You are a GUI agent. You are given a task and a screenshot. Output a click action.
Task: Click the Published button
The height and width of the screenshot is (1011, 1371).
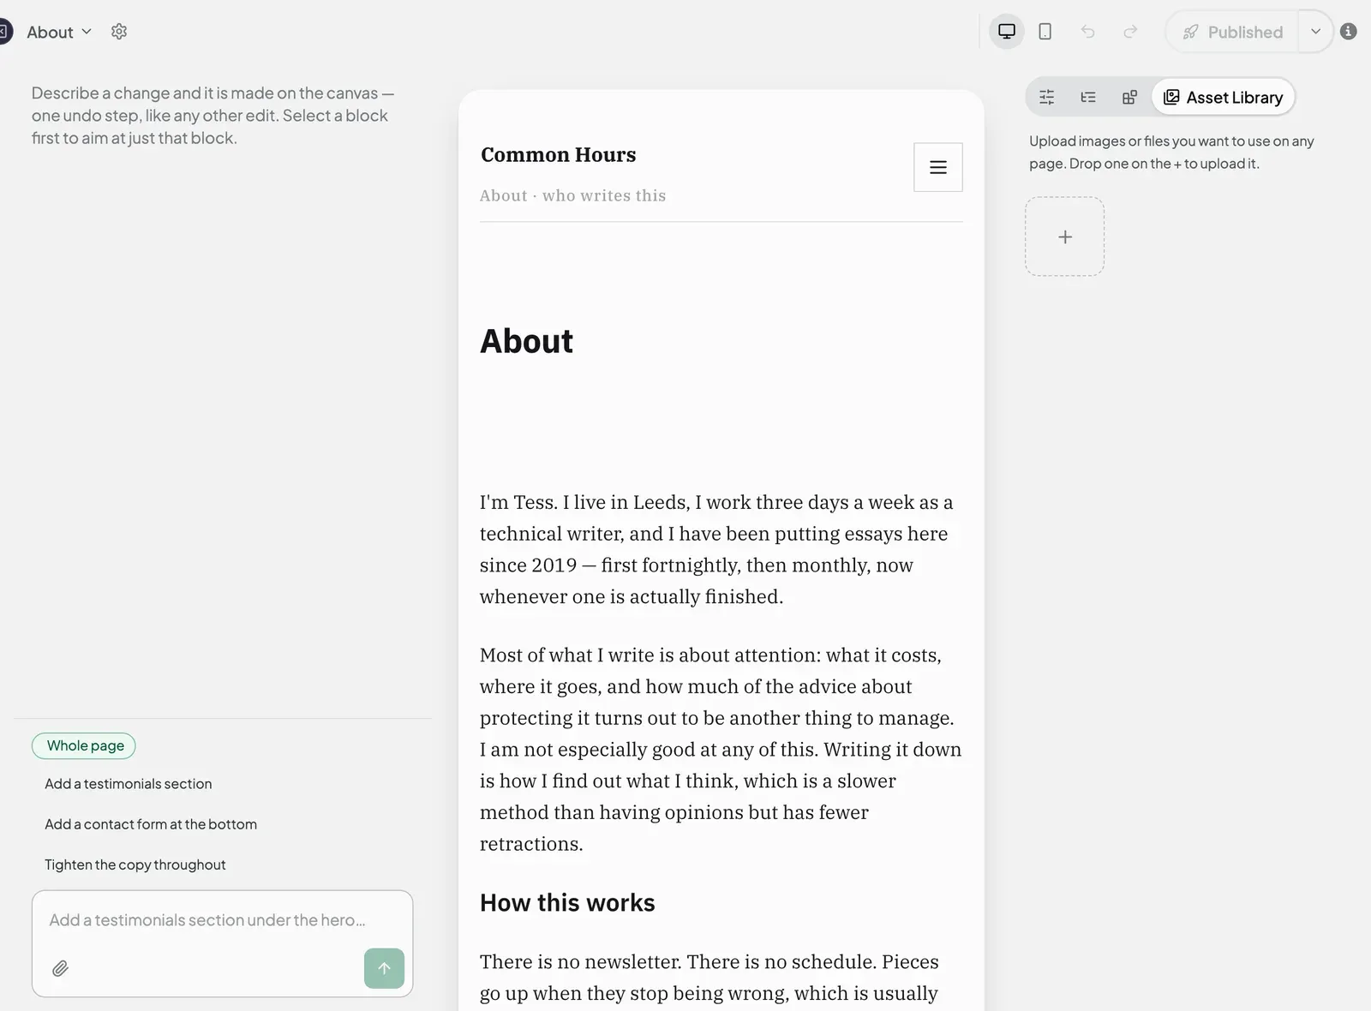(x=1232, y=32)
